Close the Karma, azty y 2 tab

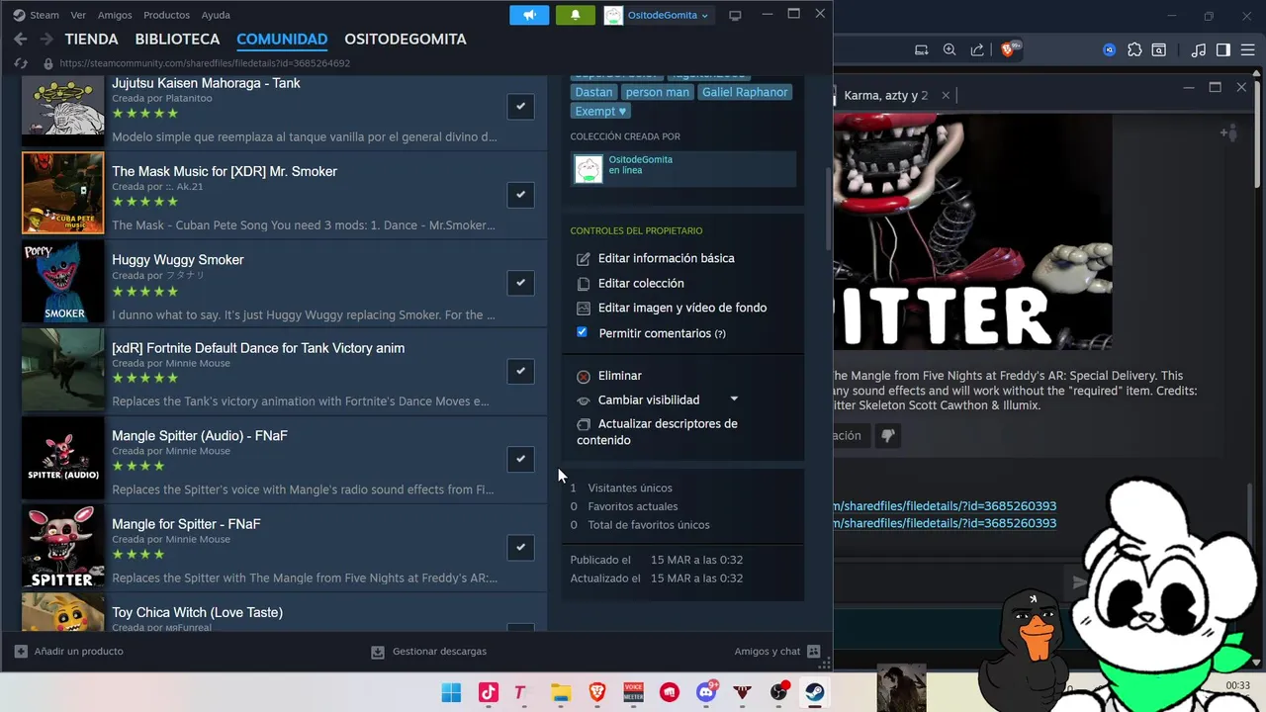coord(946,96)
